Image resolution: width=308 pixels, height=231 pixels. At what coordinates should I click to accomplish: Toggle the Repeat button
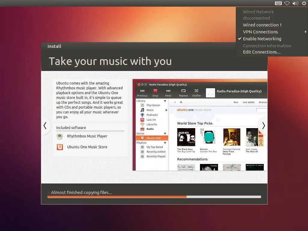[183, 93]
